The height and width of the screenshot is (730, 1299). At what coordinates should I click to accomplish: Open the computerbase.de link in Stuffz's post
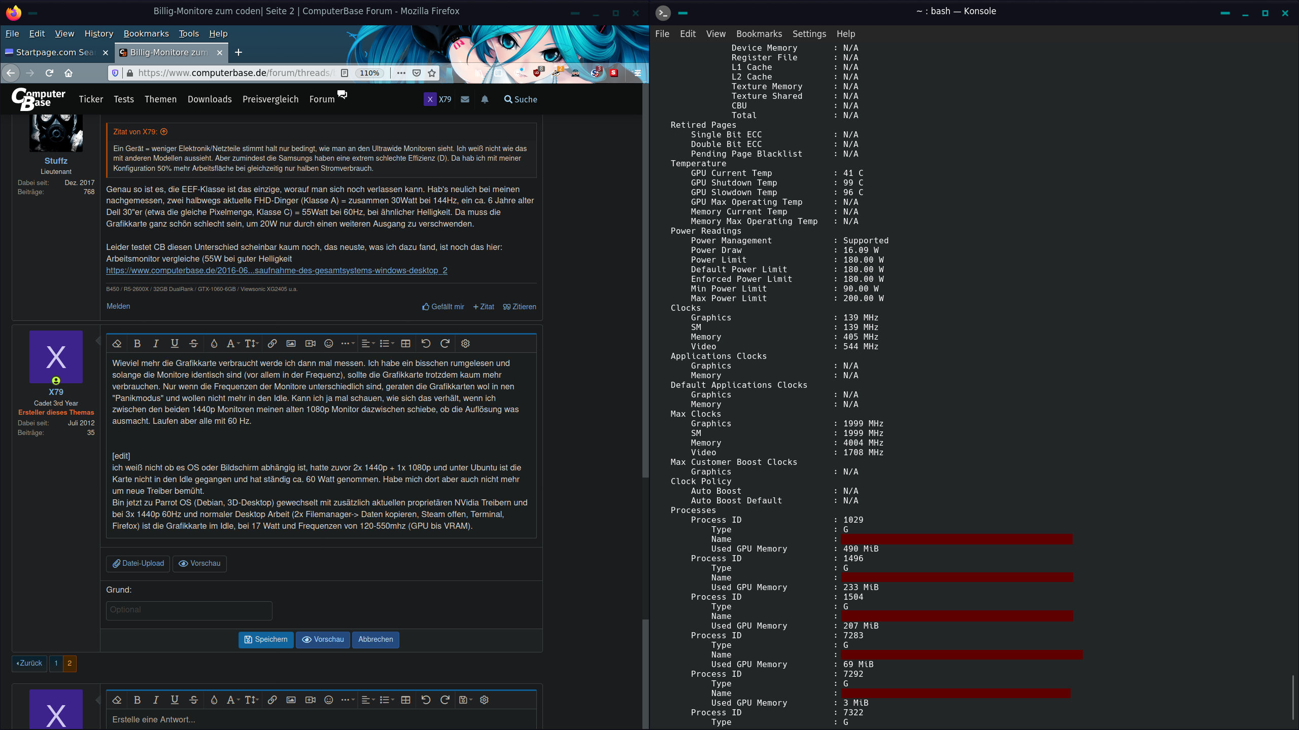tap(277, 270)
